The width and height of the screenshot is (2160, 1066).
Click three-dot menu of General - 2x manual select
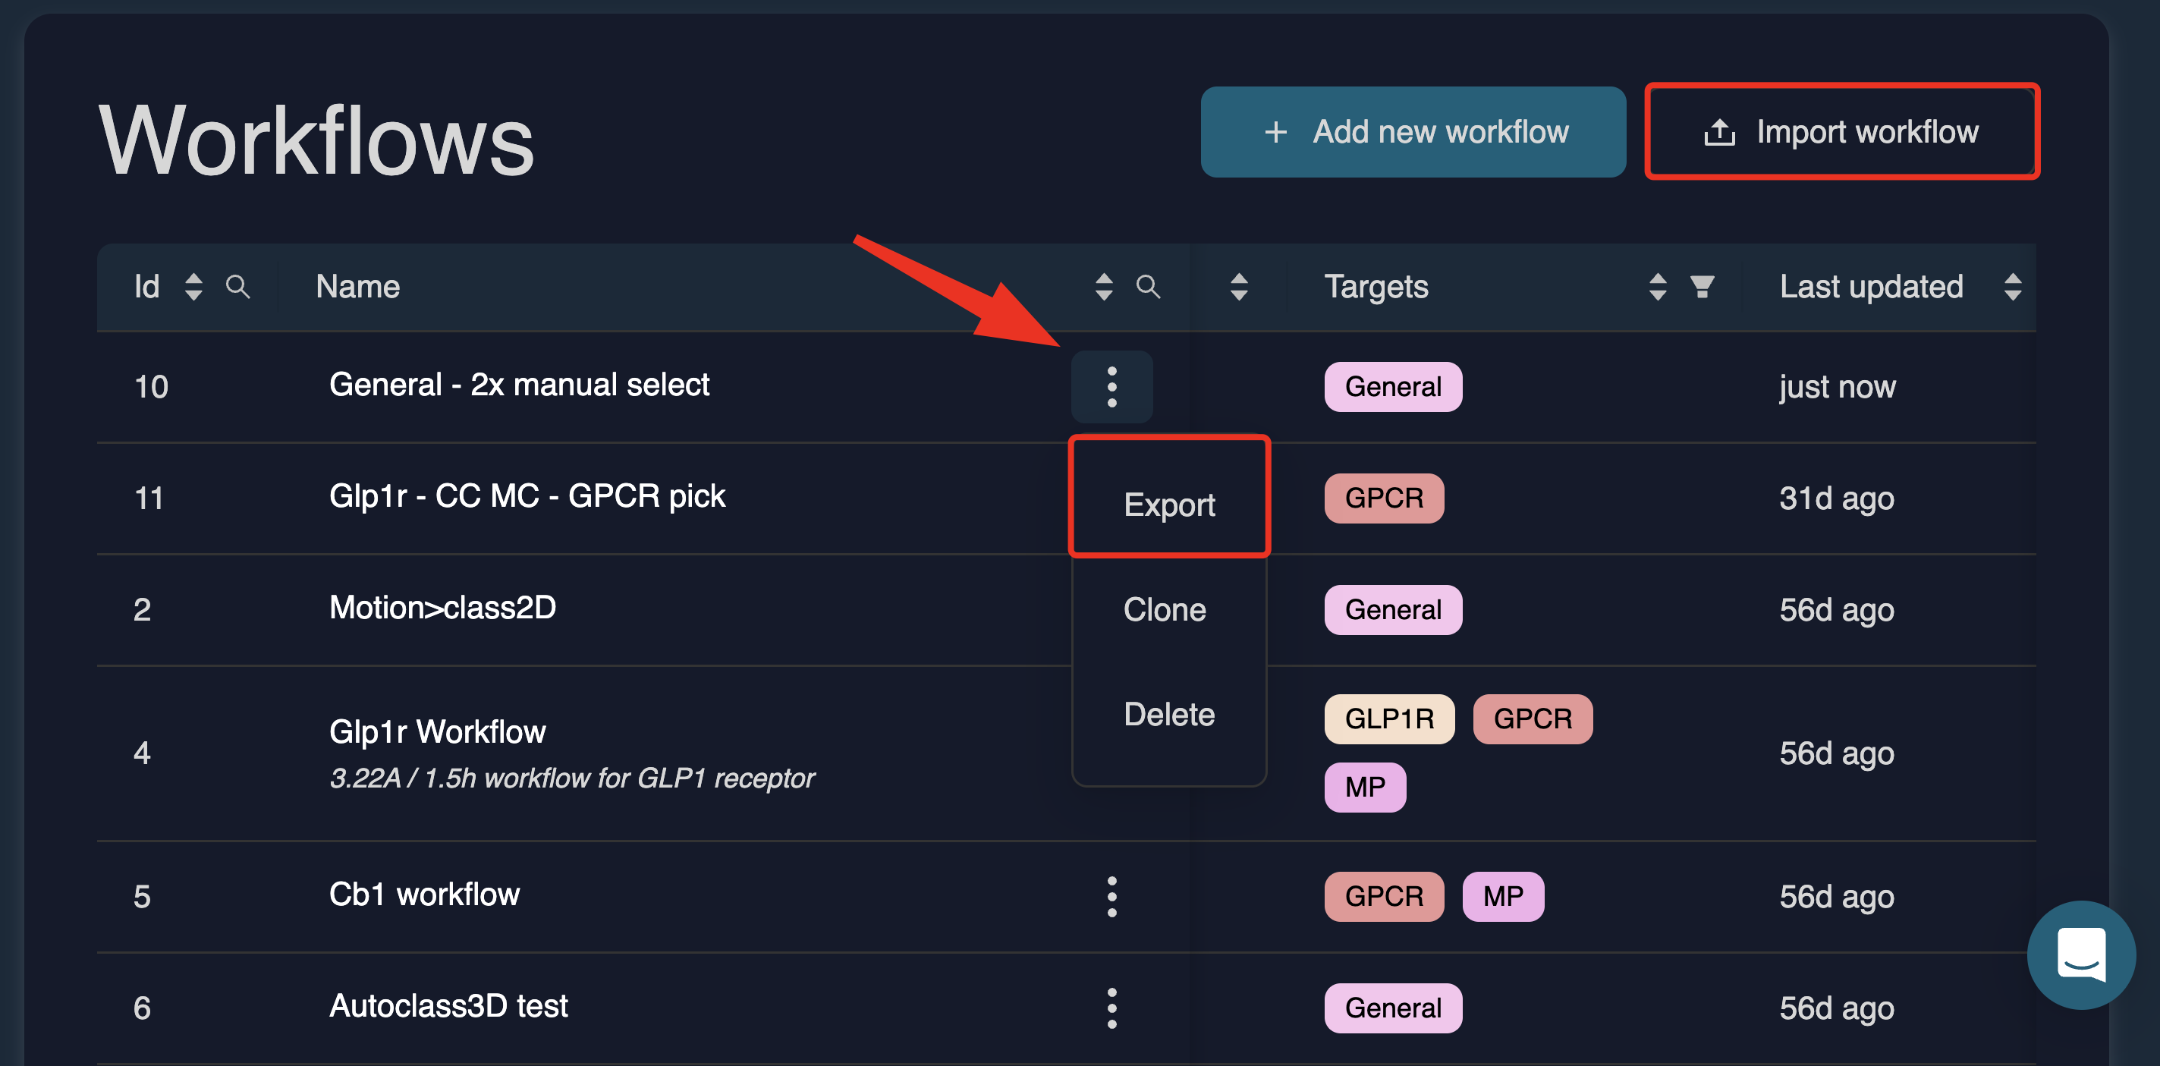(1111, 387)
